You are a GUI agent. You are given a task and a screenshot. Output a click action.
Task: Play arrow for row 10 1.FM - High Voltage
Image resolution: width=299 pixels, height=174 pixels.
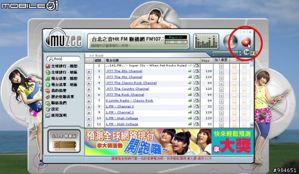coord(89,119)
